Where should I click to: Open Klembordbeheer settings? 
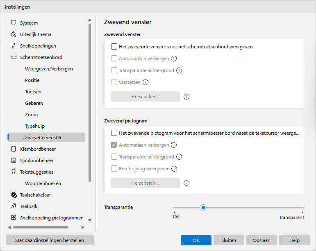(46, 149)
